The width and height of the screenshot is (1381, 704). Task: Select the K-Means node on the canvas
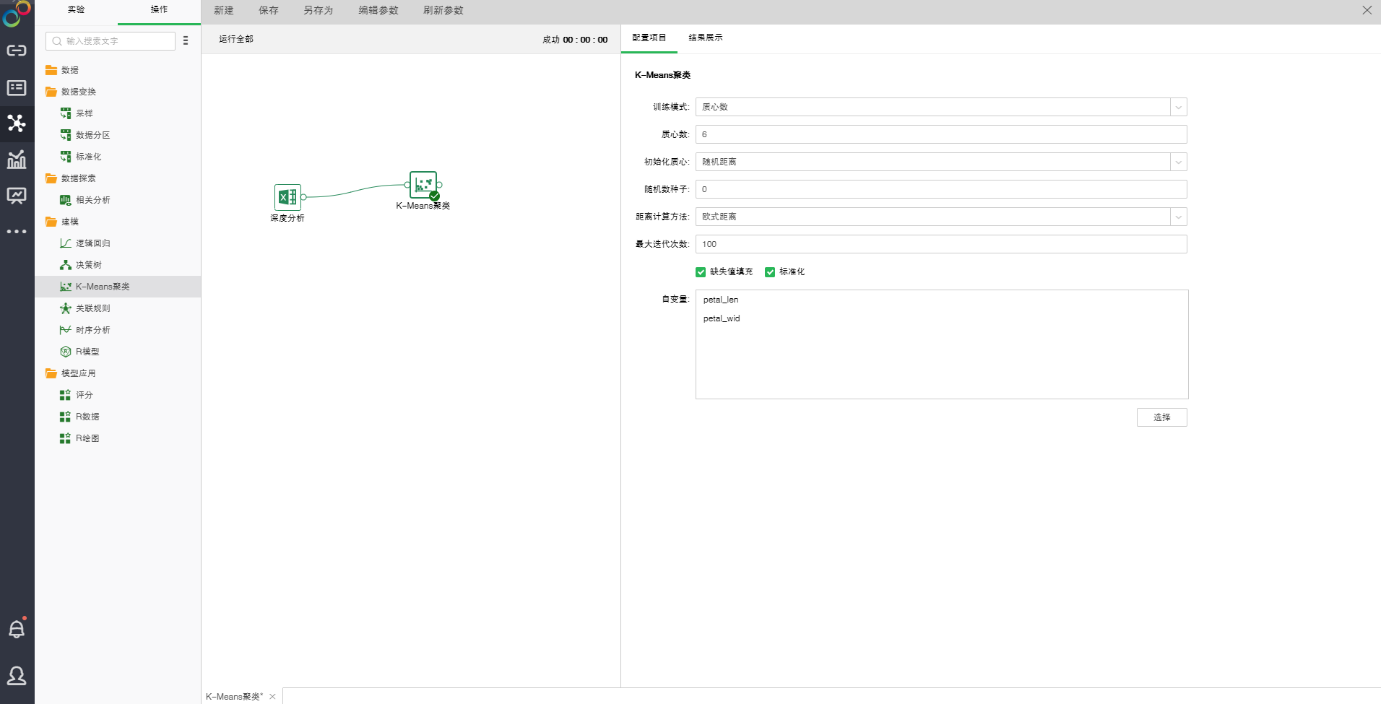click(x=423, y=185)
